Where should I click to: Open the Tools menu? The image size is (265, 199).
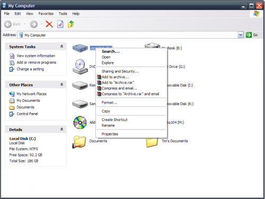click(x=63, y=14)
